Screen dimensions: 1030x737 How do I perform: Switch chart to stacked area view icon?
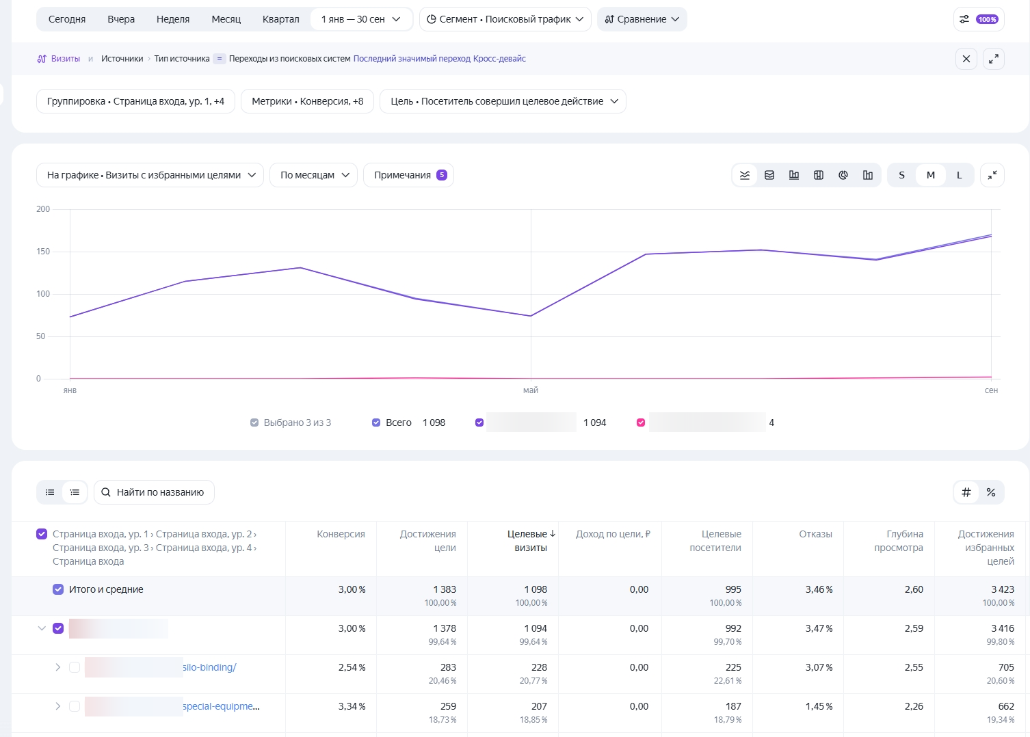pos(769,175)
